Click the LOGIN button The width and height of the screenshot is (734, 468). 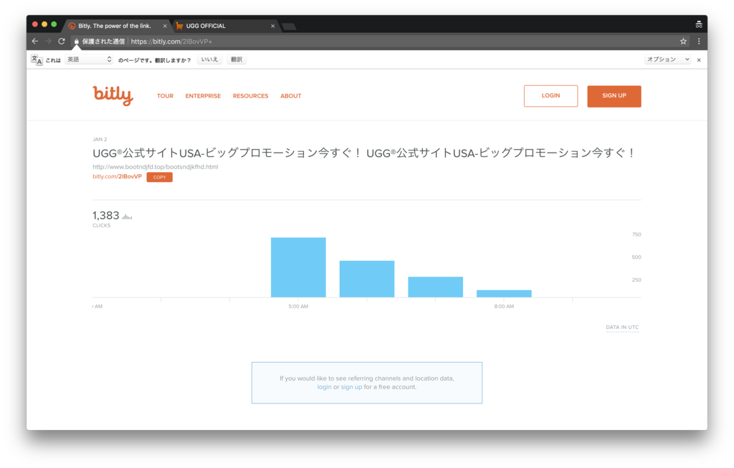click(x=550, y=96)
